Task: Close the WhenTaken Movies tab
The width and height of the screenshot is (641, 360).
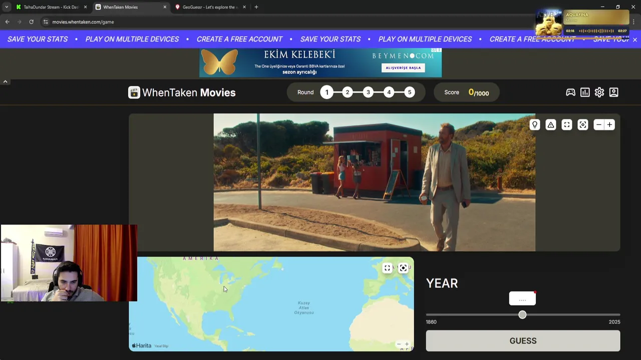Action: click(x=165, y=7)
